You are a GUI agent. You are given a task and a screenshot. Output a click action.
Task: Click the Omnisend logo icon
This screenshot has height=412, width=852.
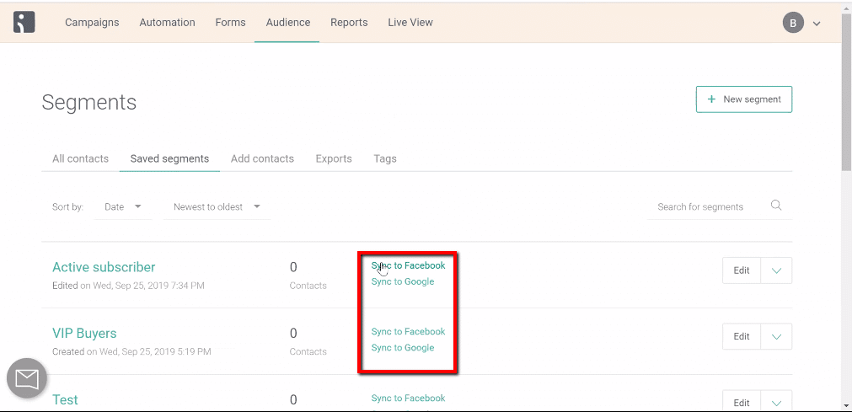pyautogui.click(x=24, y=22)
